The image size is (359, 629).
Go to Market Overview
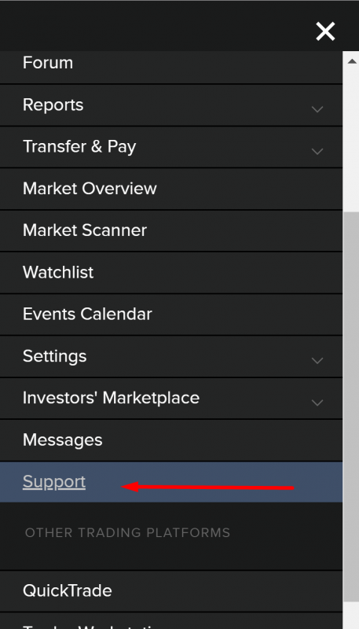tap(171, 189)
